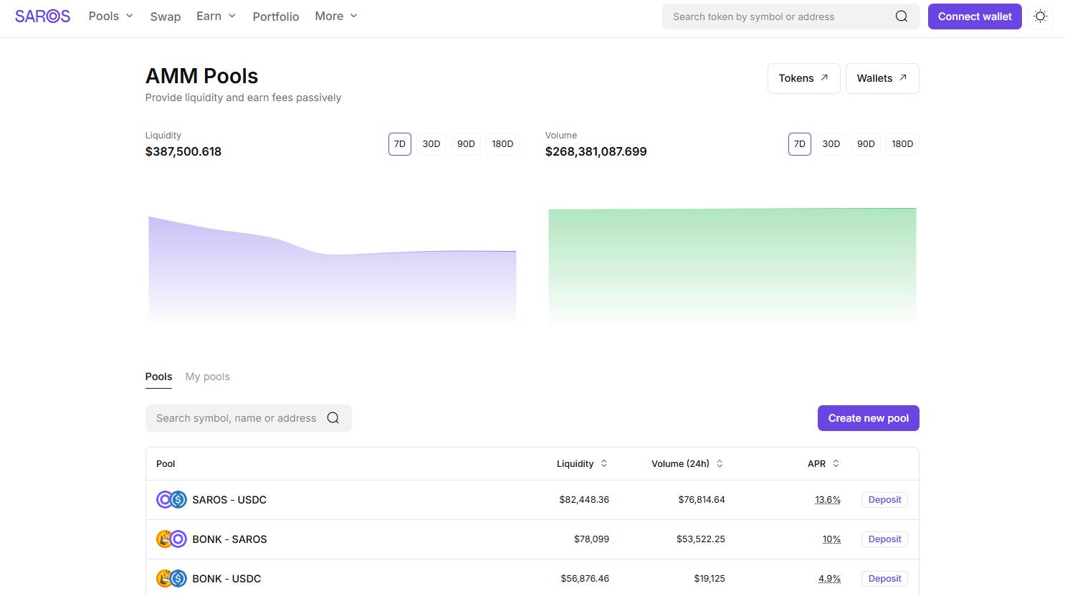Image resolution: width=1065 pixels, height=596 pixels.
Task: Sort pools by Volume (24h) arrows
Action: point(720,464)
